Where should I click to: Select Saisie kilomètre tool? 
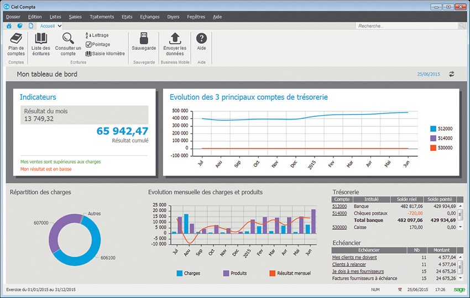click(x=105, y=54)
